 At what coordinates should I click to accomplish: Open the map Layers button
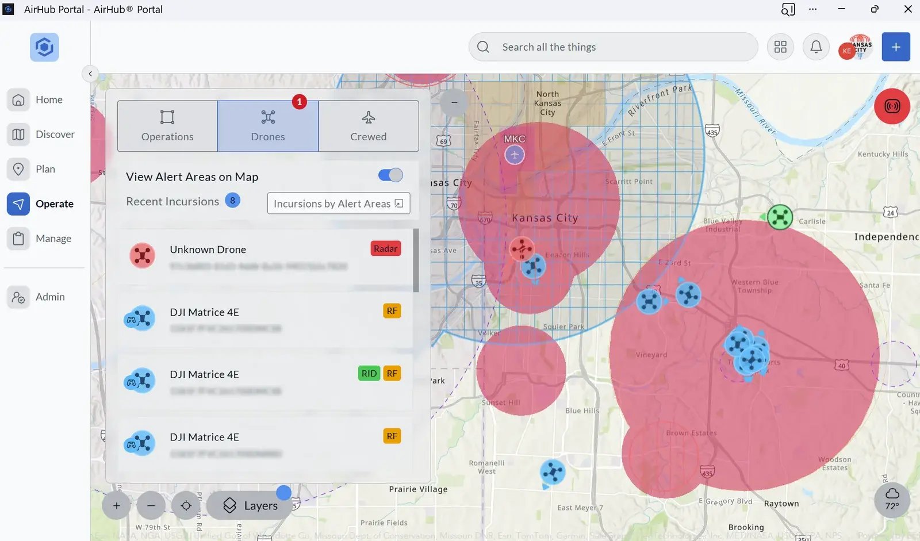[x=250, y=506]
